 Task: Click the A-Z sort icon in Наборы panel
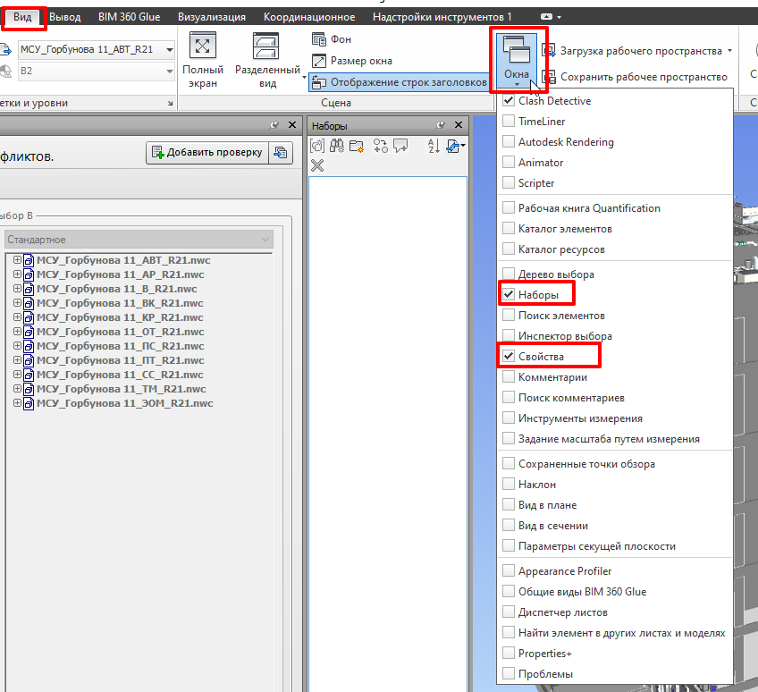click(x=434, y=146)
